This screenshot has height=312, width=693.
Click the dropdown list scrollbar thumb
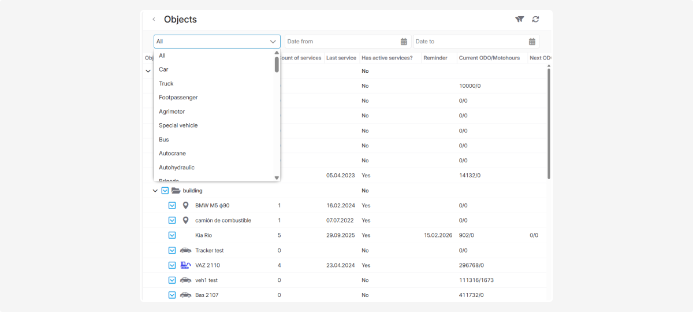[x=277, y=64]
